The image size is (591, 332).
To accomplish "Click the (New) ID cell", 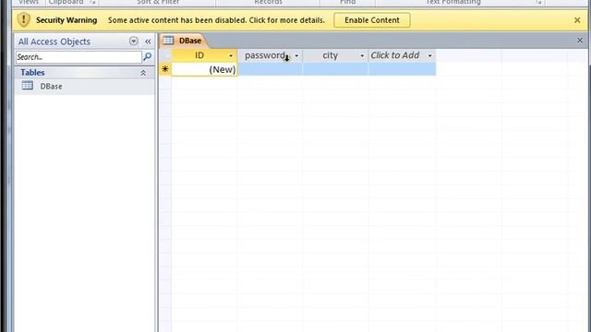I will pyautogui.click(x=204, y=69).
